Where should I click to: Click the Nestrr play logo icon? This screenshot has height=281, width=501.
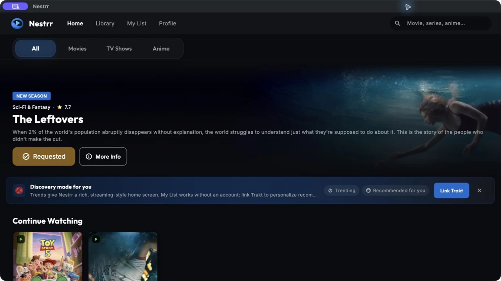tap(17, 23)
